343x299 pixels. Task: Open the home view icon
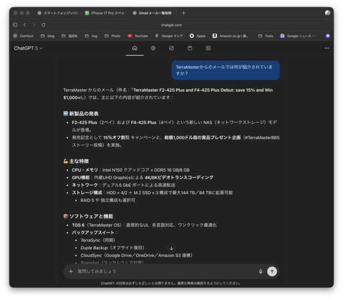(135, 48)
